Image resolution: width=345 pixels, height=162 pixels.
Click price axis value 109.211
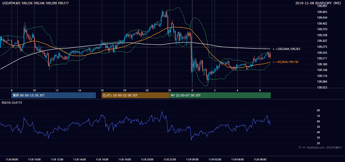click(322, 58)
